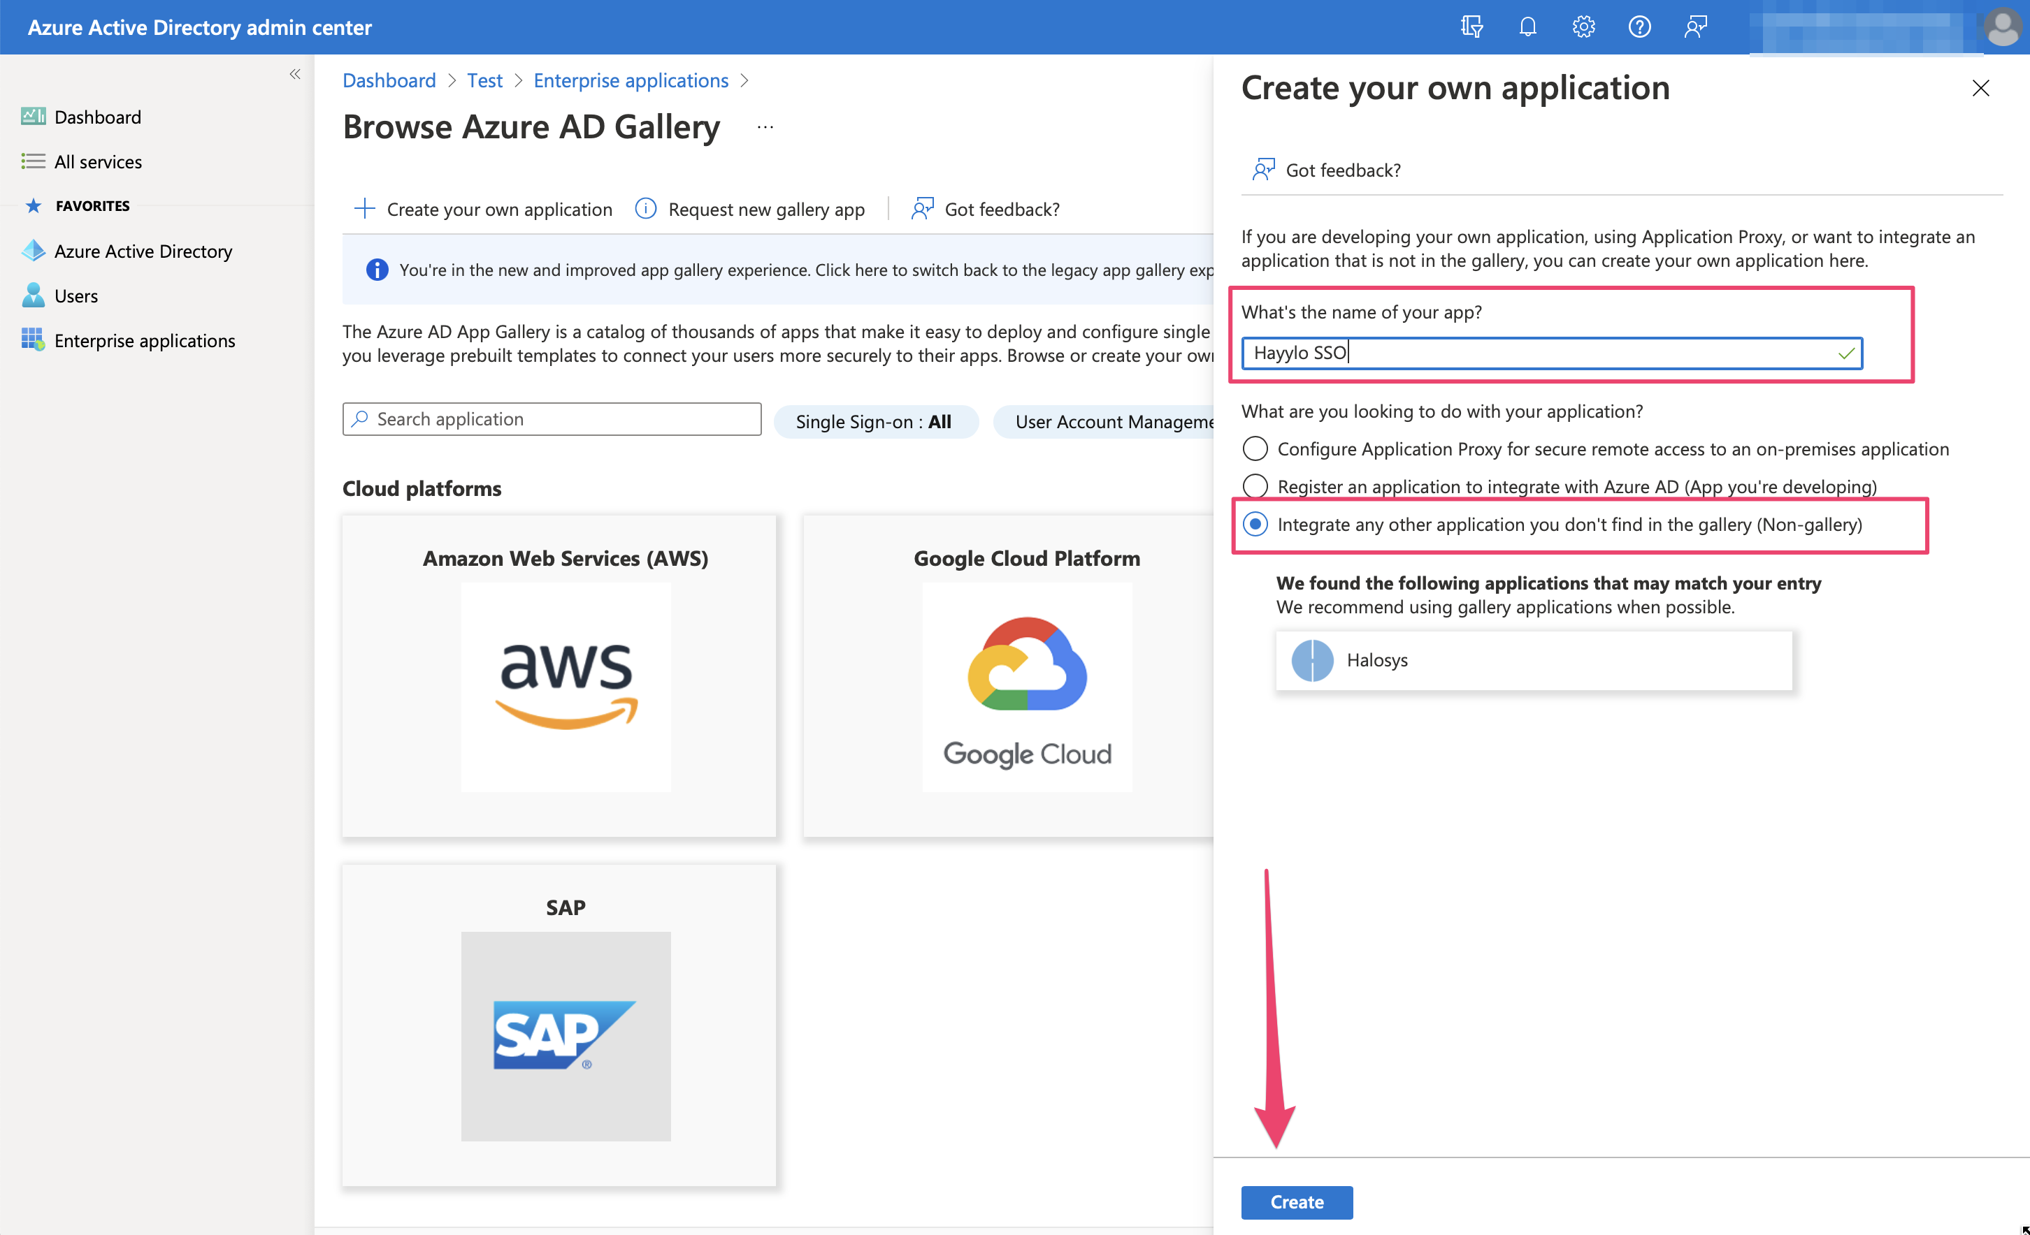
Task: Click the user account avatar
Action: pos(2003,27)
